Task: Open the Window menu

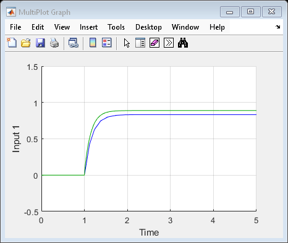Action: pyautogui.click(x=185, y=27)
